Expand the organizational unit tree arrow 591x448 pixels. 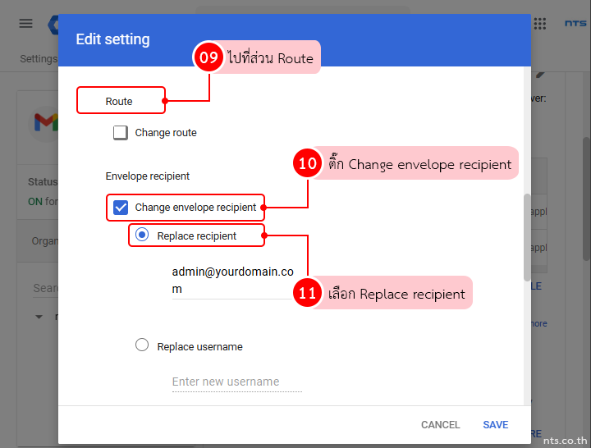point(39,317)
